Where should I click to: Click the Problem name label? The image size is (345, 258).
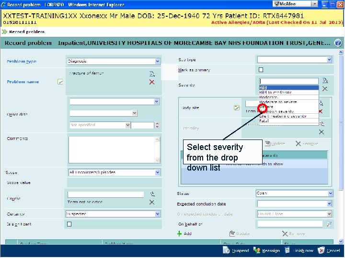tap(23, 82)
